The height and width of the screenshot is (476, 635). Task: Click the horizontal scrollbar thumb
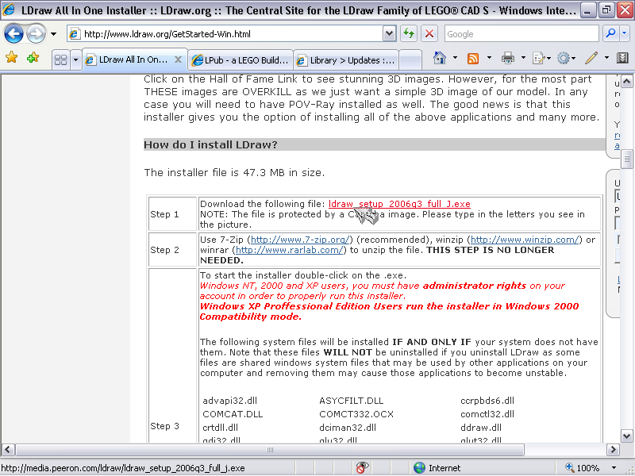tap(270, 450)
